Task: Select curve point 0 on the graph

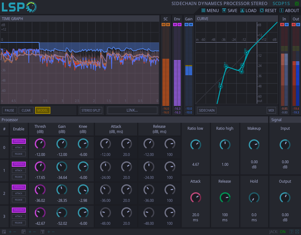Action: pyautogui.click(x=246, y=53)
